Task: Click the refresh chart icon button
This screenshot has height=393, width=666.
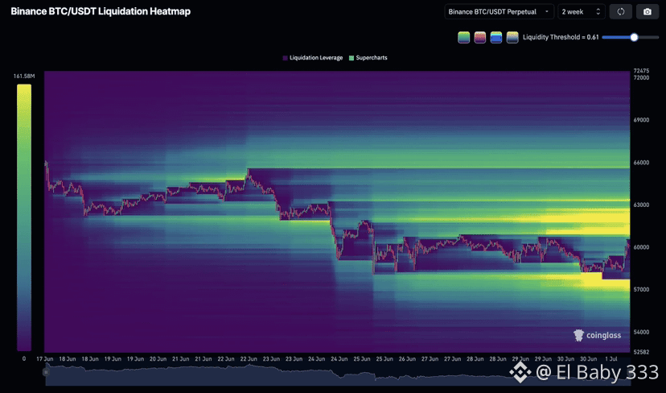Action: (x=620, y=12)
